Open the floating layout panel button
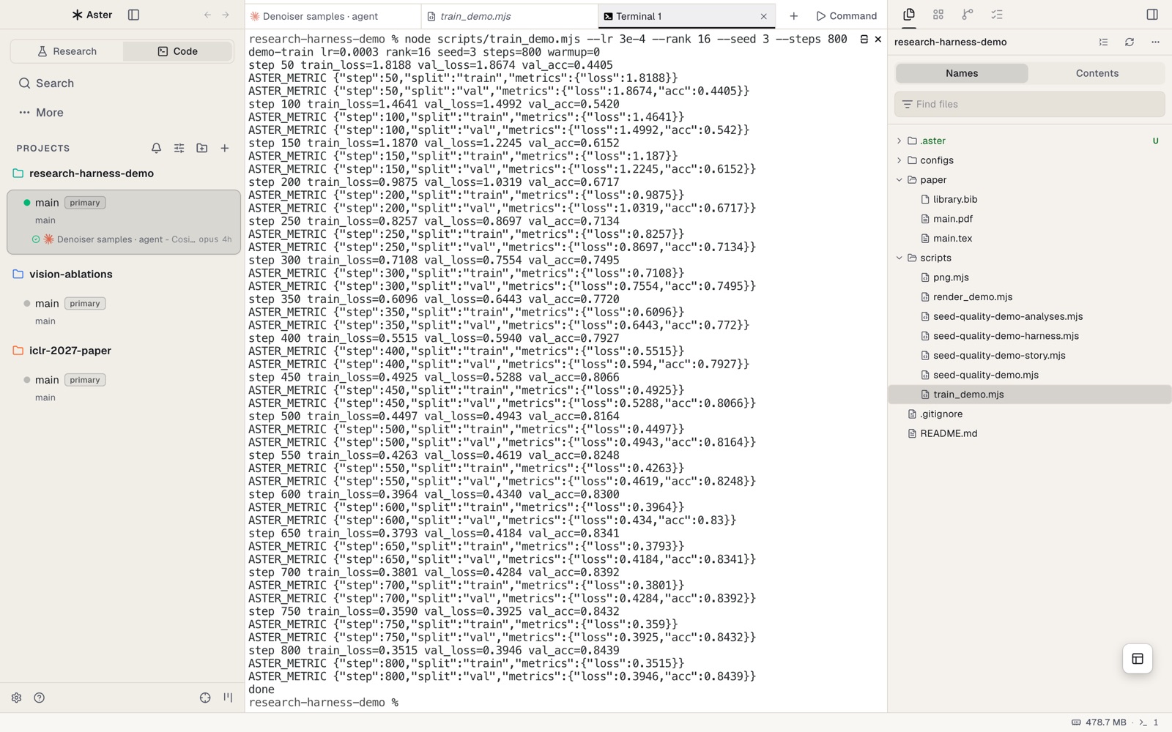1172x732 pixels. pyautogui.click(x=1138, y=659)
